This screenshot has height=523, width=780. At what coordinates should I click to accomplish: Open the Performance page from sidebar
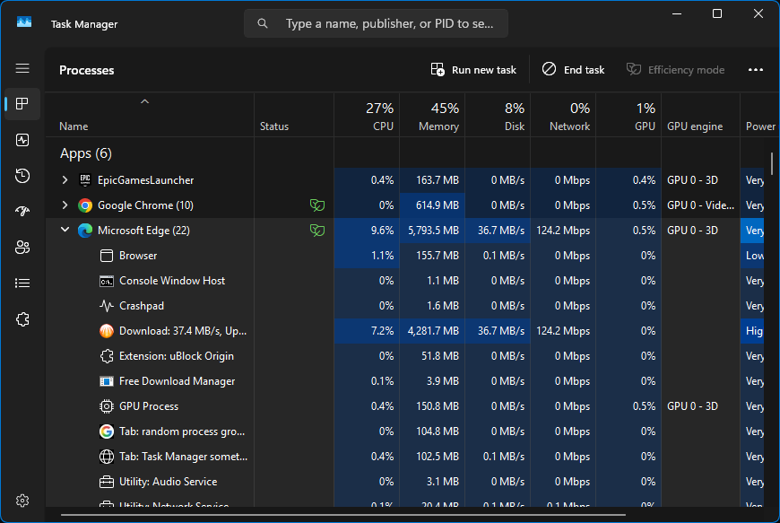pyautogui.click(x=22, y=140)
